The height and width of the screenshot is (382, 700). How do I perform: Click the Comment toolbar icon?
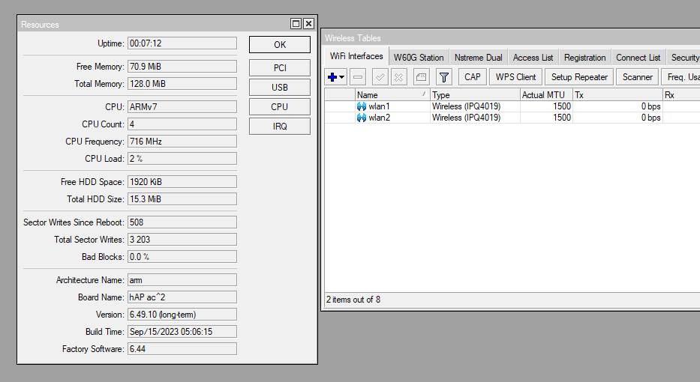click(421, 77)
